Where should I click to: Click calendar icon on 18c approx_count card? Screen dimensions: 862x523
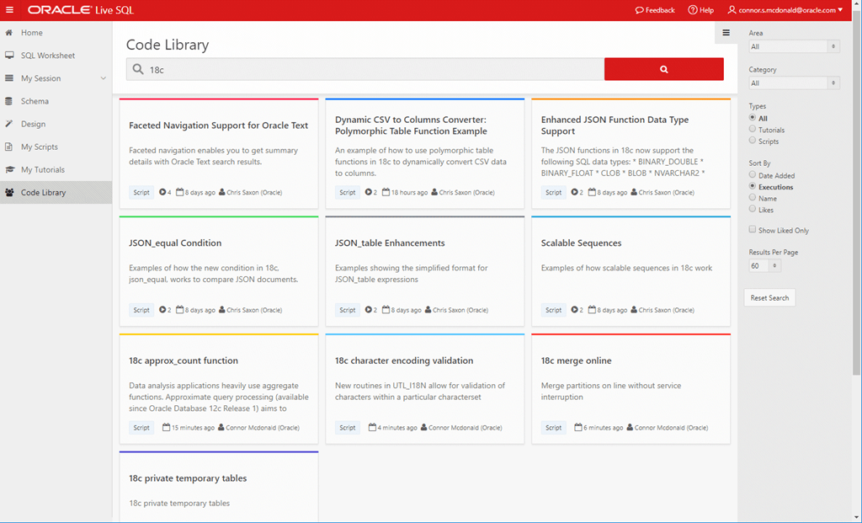(166, 427)
